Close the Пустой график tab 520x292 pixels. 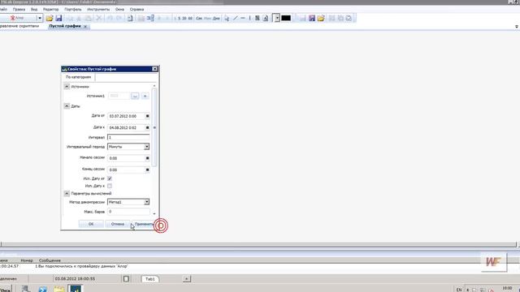85,27
